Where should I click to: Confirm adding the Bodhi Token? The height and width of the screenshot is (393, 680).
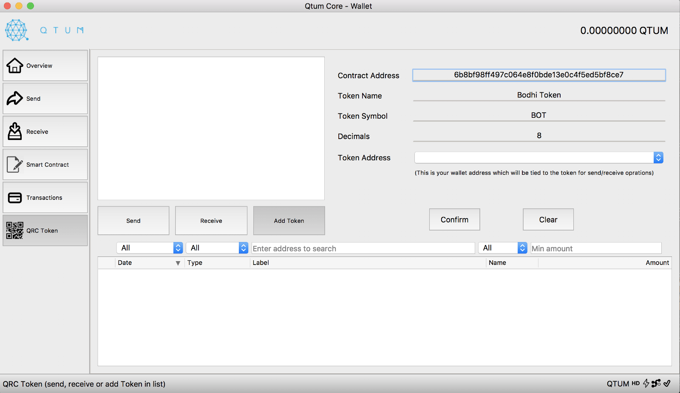tap(455, 219)
